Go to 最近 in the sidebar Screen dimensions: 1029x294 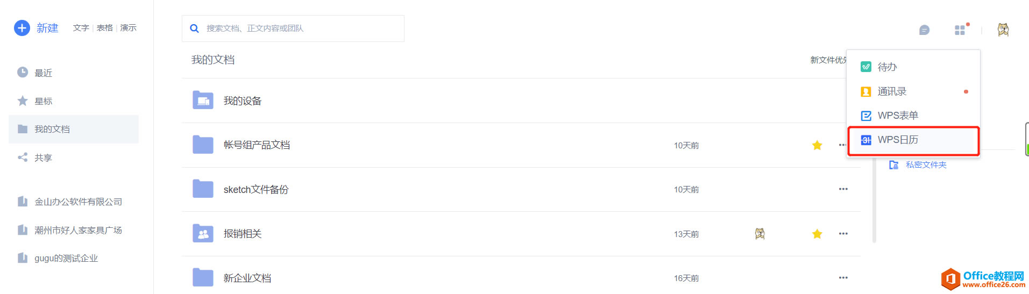(43, 73)
